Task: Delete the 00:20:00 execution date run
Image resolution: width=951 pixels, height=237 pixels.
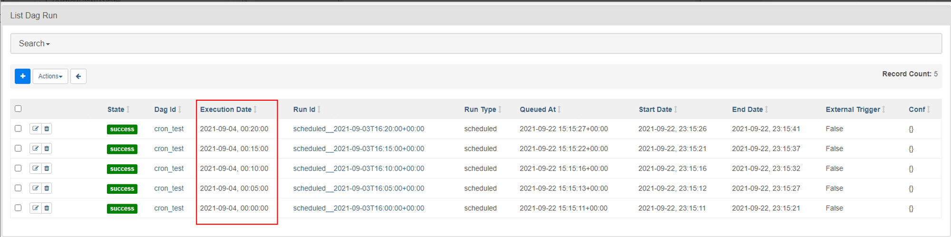Action: (x=47, y=129)
